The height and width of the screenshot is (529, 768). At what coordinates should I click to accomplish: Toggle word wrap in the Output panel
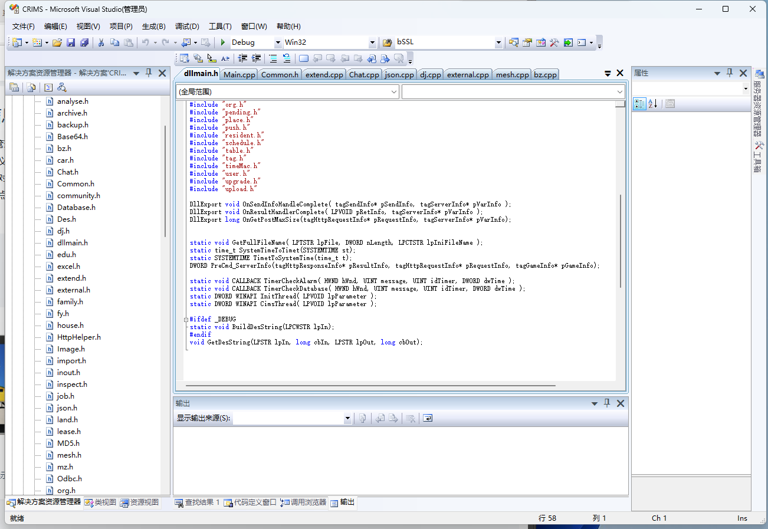(428, 418)
